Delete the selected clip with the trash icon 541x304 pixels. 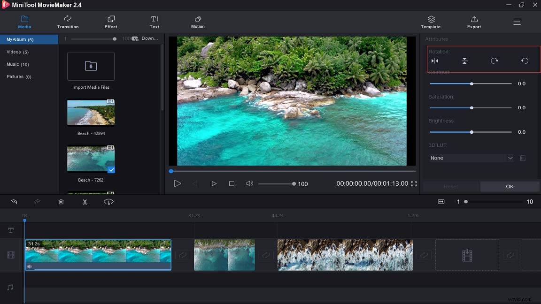click(x=61, y=201)
